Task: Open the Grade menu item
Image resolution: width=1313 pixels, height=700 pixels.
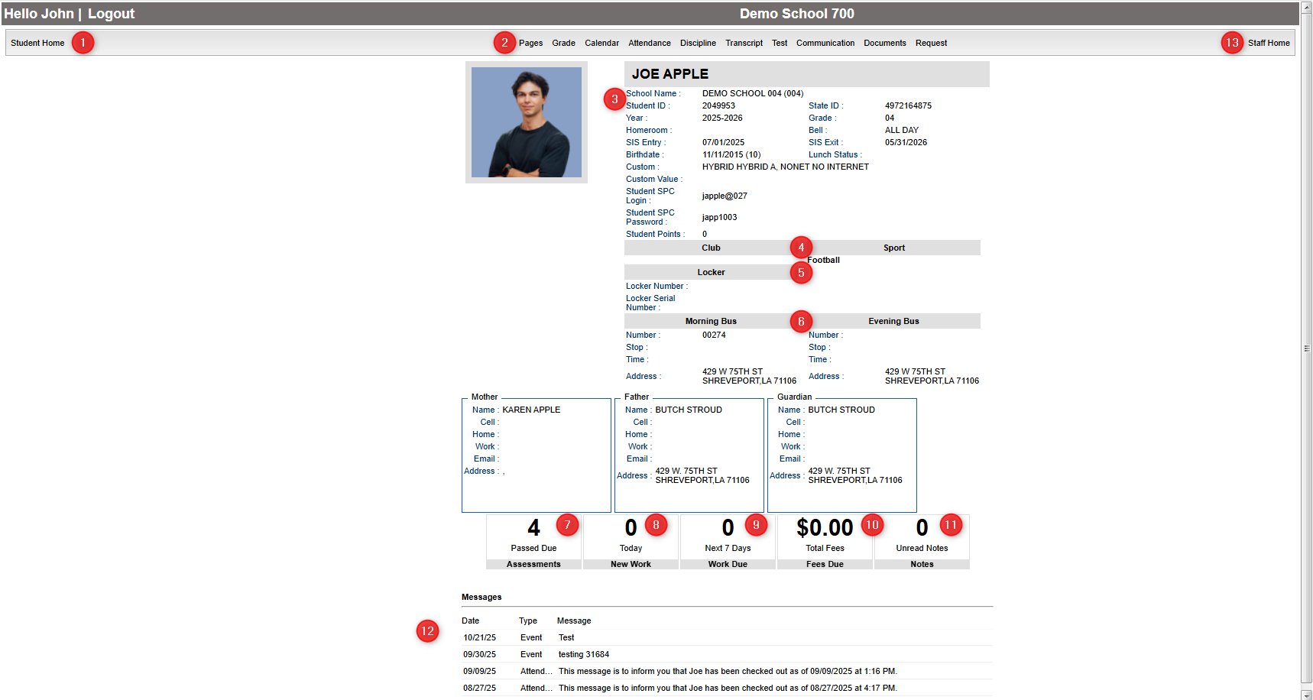Action: (x=563, y=43)
